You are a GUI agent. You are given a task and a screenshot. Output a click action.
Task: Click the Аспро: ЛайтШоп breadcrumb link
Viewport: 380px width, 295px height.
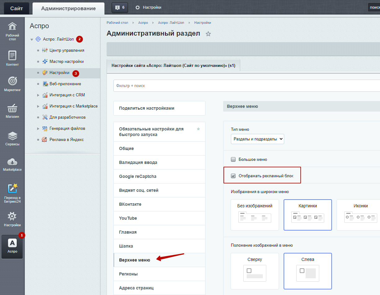tap(171, 23)
